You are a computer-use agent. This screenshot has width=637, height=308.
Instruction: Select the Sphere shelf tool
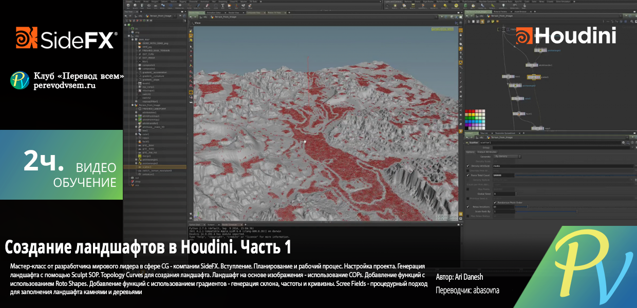(x=135, y=6)
